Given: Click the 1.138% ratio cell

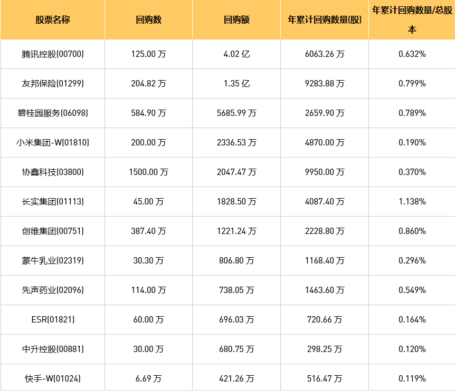Looking at the screenshot, I should coord(412,202).
